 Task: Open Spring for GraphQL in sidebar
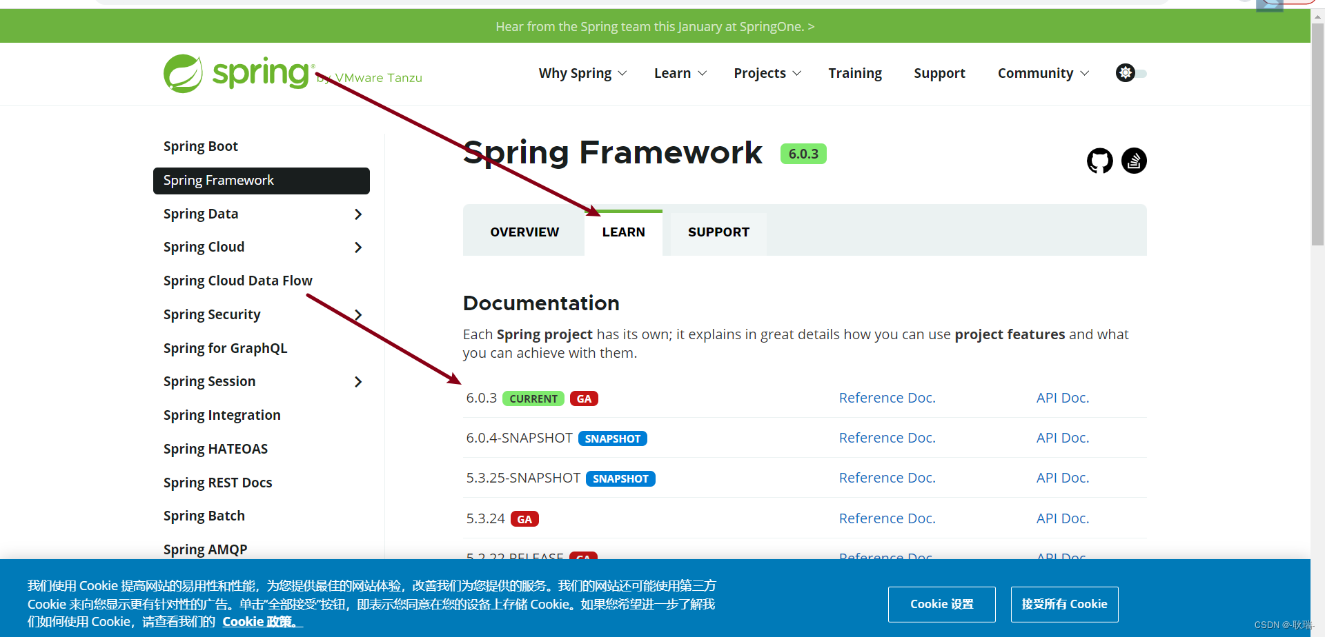pos(225,348)
